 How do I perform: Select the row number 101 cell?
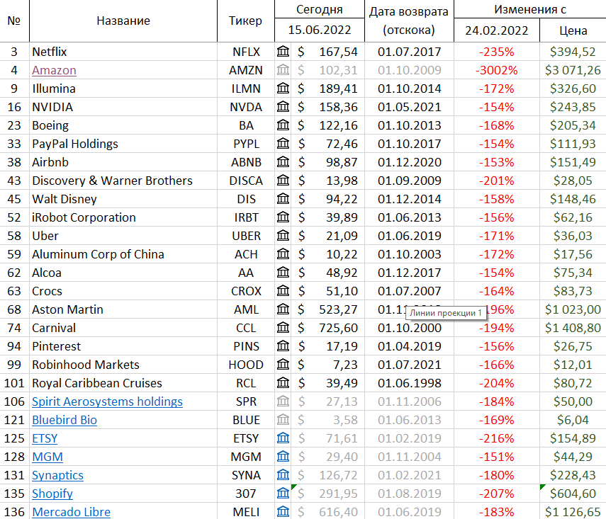tap(14, 383)
